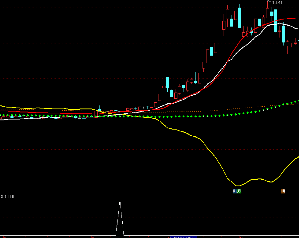Click the blue 财 marker icon
299x238 pixels.
coord(235,191)
